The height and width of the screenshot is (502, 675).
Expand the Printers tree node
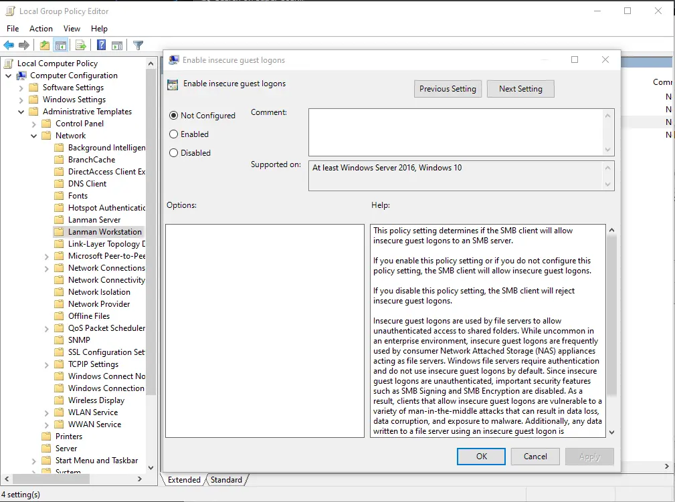35,436
